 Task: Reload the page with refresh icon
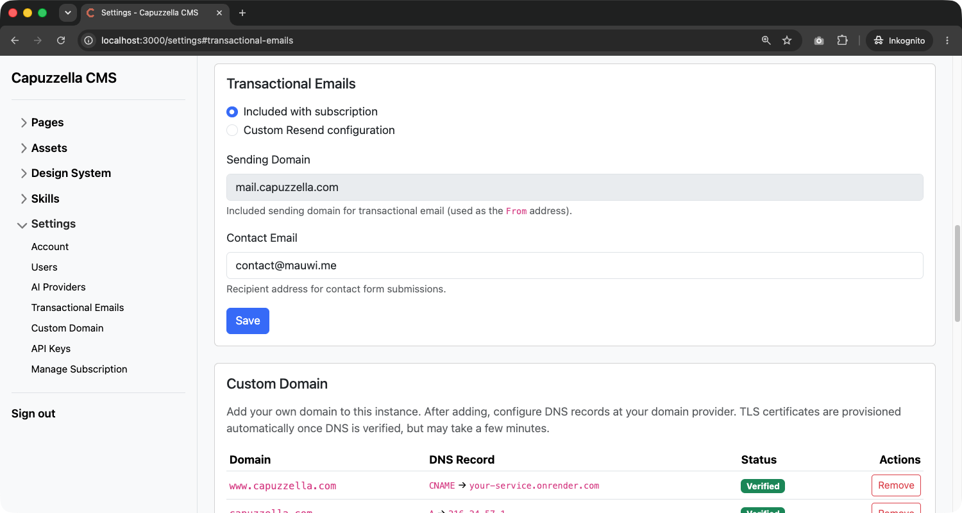61,40
